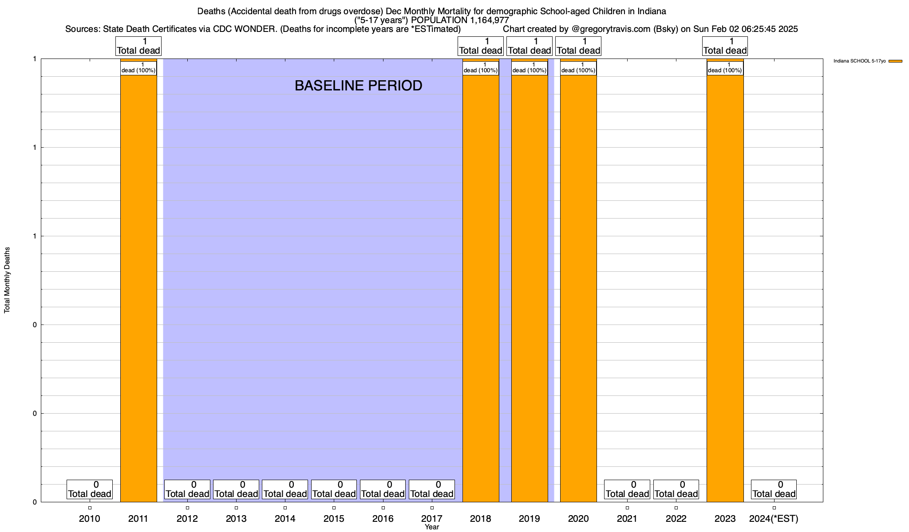
Task: Click the Total dead box above 2023
Action: (x=725, y=46)
